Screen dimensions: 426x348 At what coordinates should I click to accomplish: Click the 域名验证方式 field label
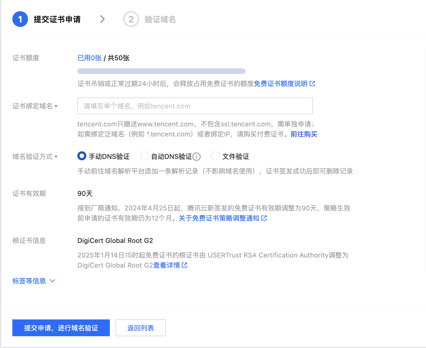pyautogui.click(x=33, y=157)
